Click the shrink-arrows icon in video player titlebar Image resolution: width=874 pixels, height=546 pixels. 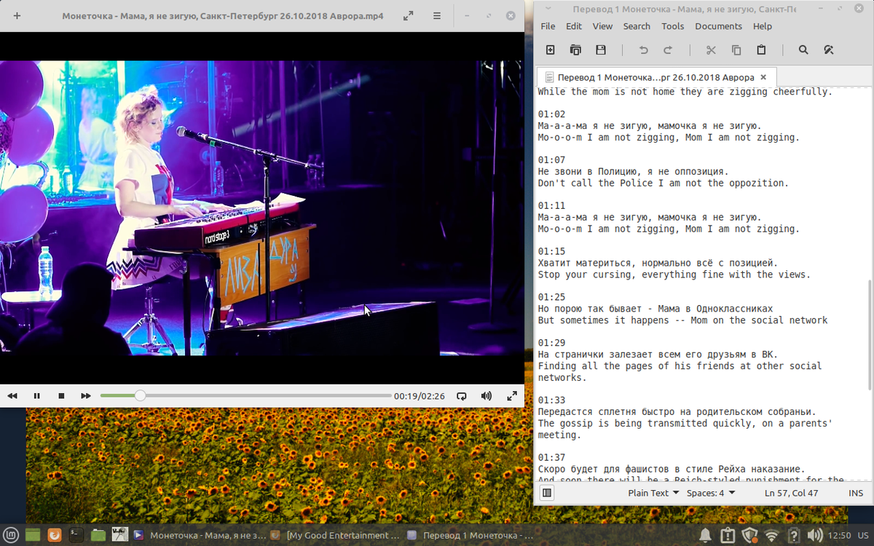[409, 15]
